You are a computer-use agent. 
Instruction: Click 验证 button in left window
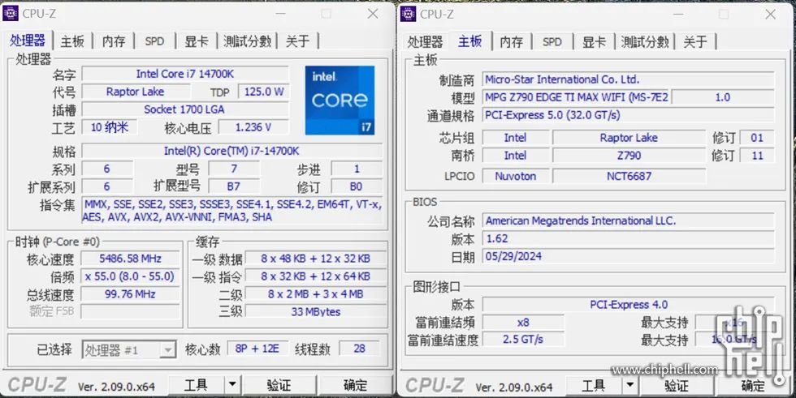coord(279,385)
